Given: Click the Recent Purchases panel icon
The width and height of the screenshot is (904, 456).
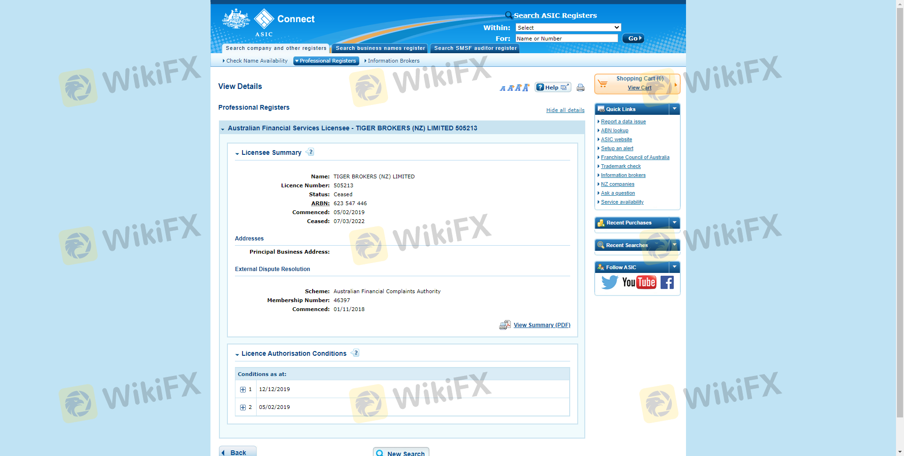Looking at the screenshot, I should (x=601, y=223).
